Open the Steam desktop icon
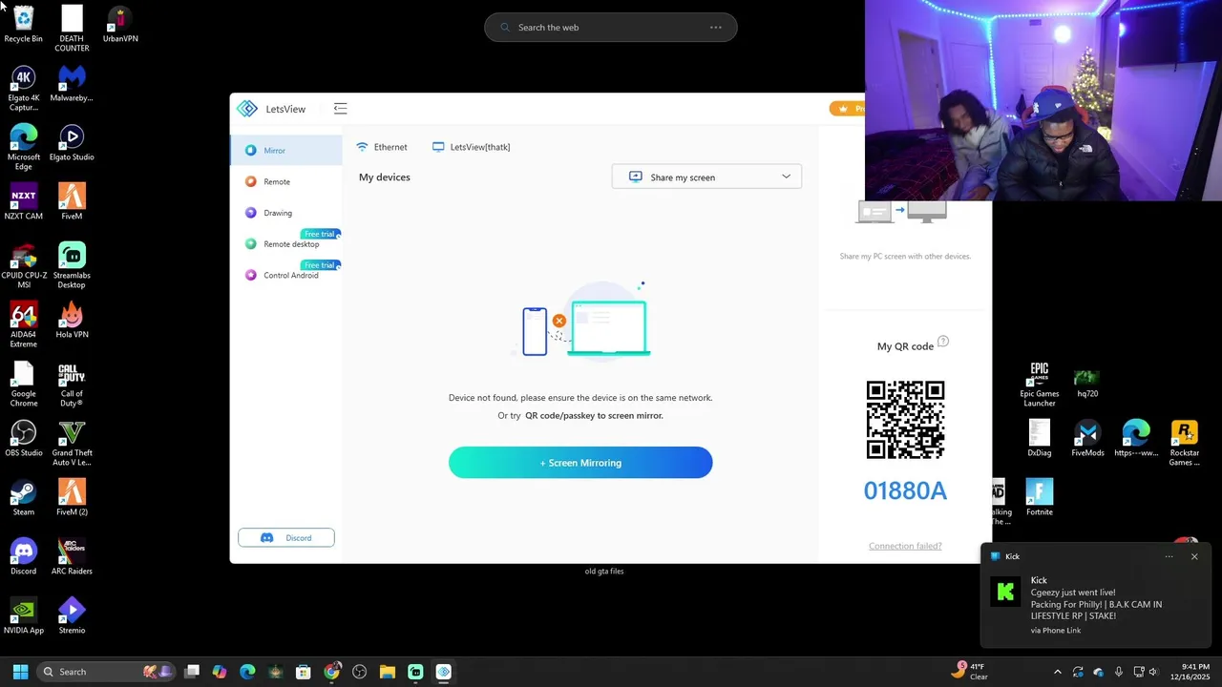Viewport: 1222px width, 687px height. [x=24, y=497]
